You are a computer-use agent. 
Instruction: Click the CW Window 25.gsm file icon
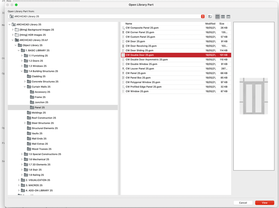coord(123,91)
